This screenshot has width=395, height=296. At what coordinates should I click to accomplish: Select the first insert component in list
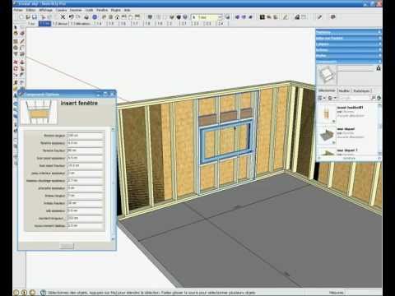click(347, 113)
